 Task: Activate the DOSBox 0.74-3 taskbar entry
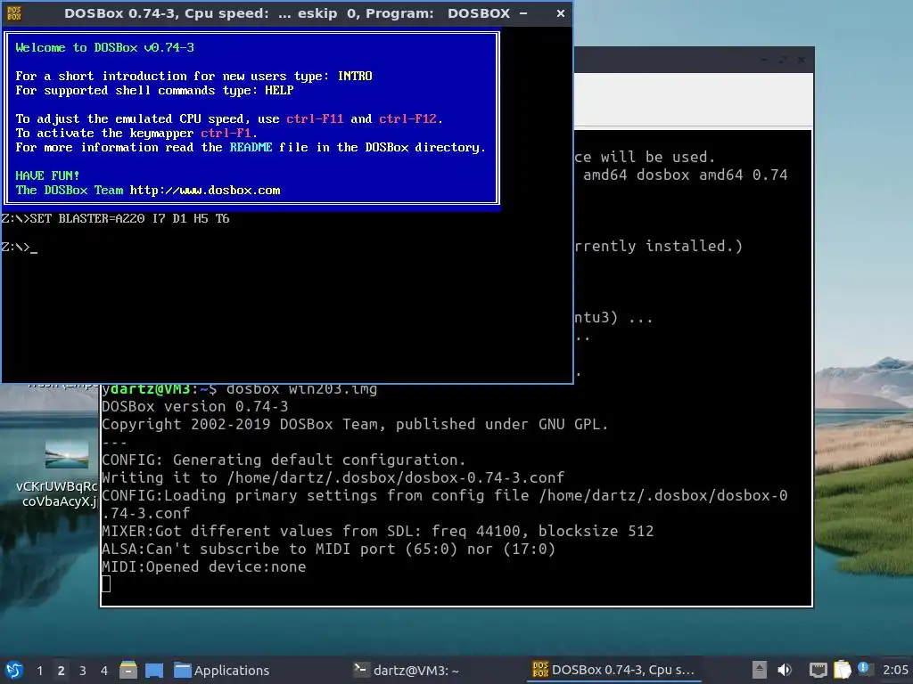613,670
